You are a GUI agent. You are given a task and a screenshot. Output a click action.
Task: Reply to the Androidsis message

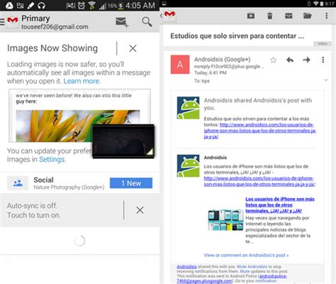[x=290, y=60]
